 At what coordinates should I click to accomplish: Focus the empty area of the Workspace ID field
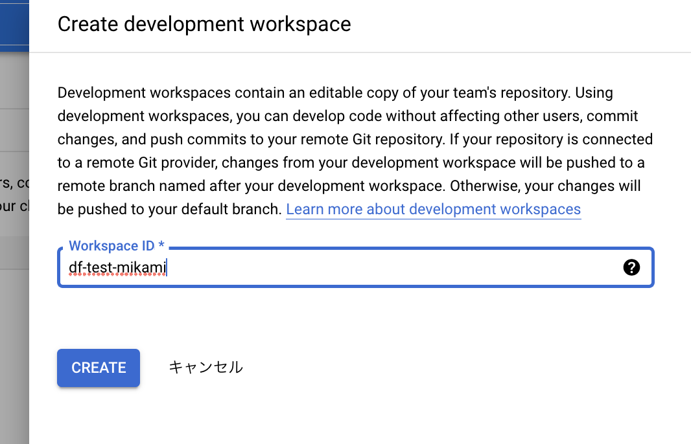392,267
